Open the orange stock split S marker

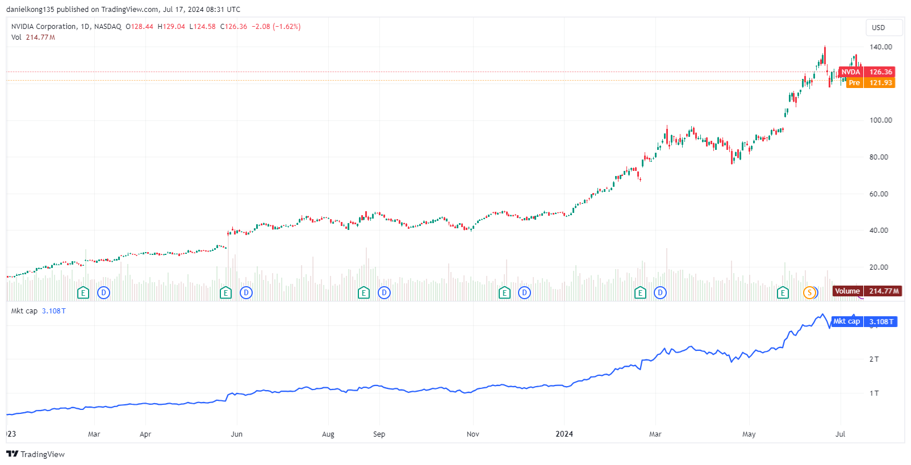[809, 293]
